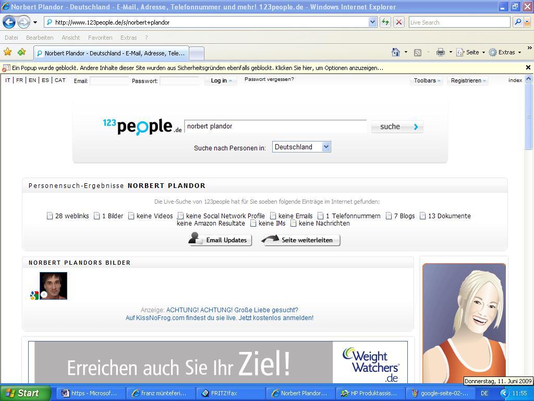
Task: Open the Toolbars button
Action: [x=427, y=80]
